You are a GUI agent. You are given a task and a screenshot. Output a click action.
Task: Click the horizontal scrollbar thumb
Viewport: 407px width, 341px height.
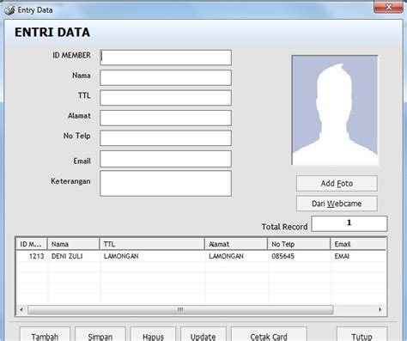pyautogui.click(x=180, y=309)
